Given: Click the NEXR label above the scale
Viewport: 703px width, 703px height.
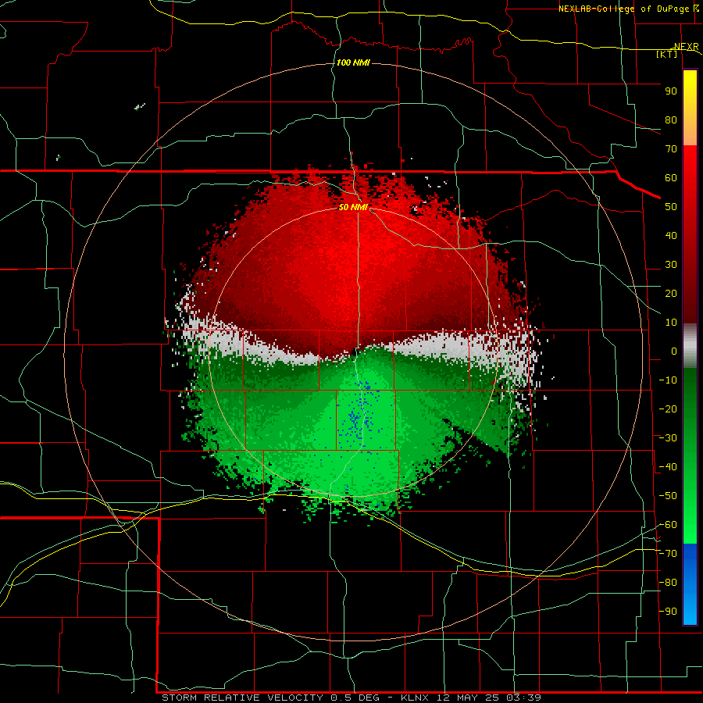Looking at the screenshot, I should point(686,47).
